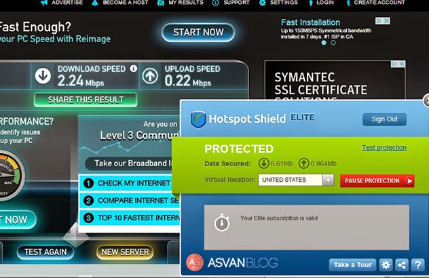Open Hotspot Shield settings gear
This screenshot has height=278, width=429.
point(386,265)
